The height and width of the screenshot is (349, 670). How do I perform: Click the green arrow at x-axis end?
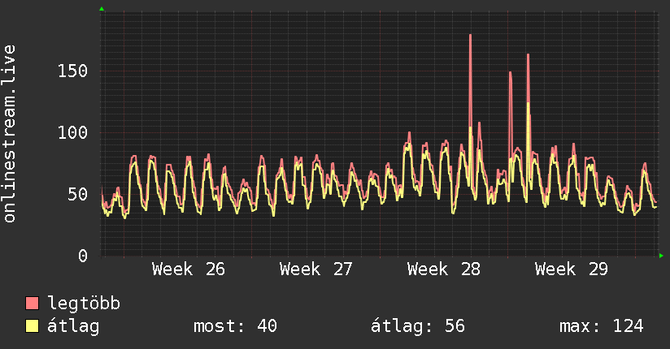pos(661,256)
